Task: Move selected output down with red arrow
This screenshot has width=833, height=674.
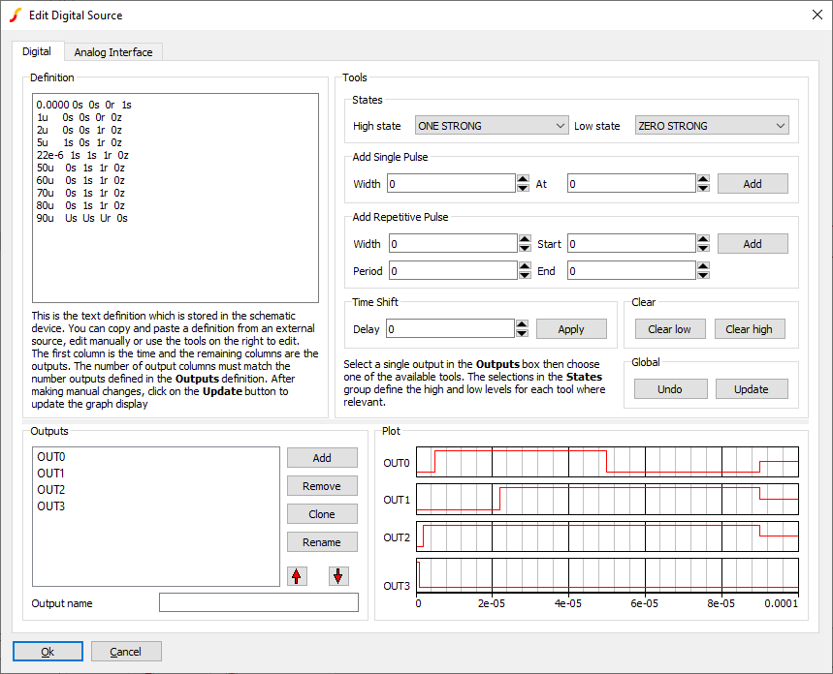Action: (337, 576)
